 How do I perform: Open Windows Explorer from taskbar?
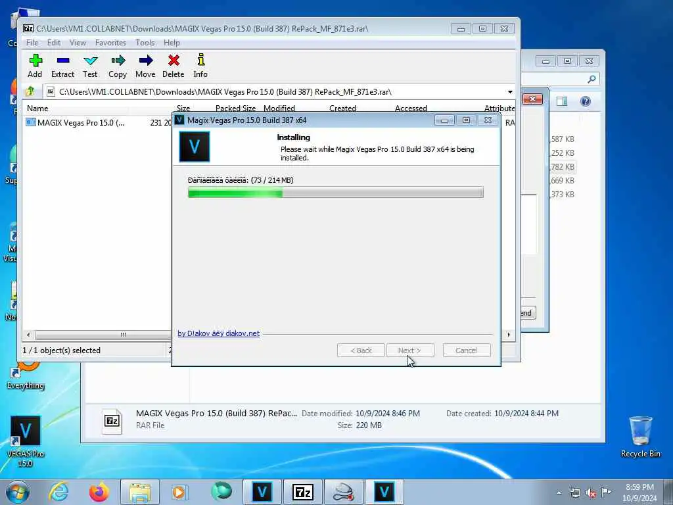tap(140, 492)
